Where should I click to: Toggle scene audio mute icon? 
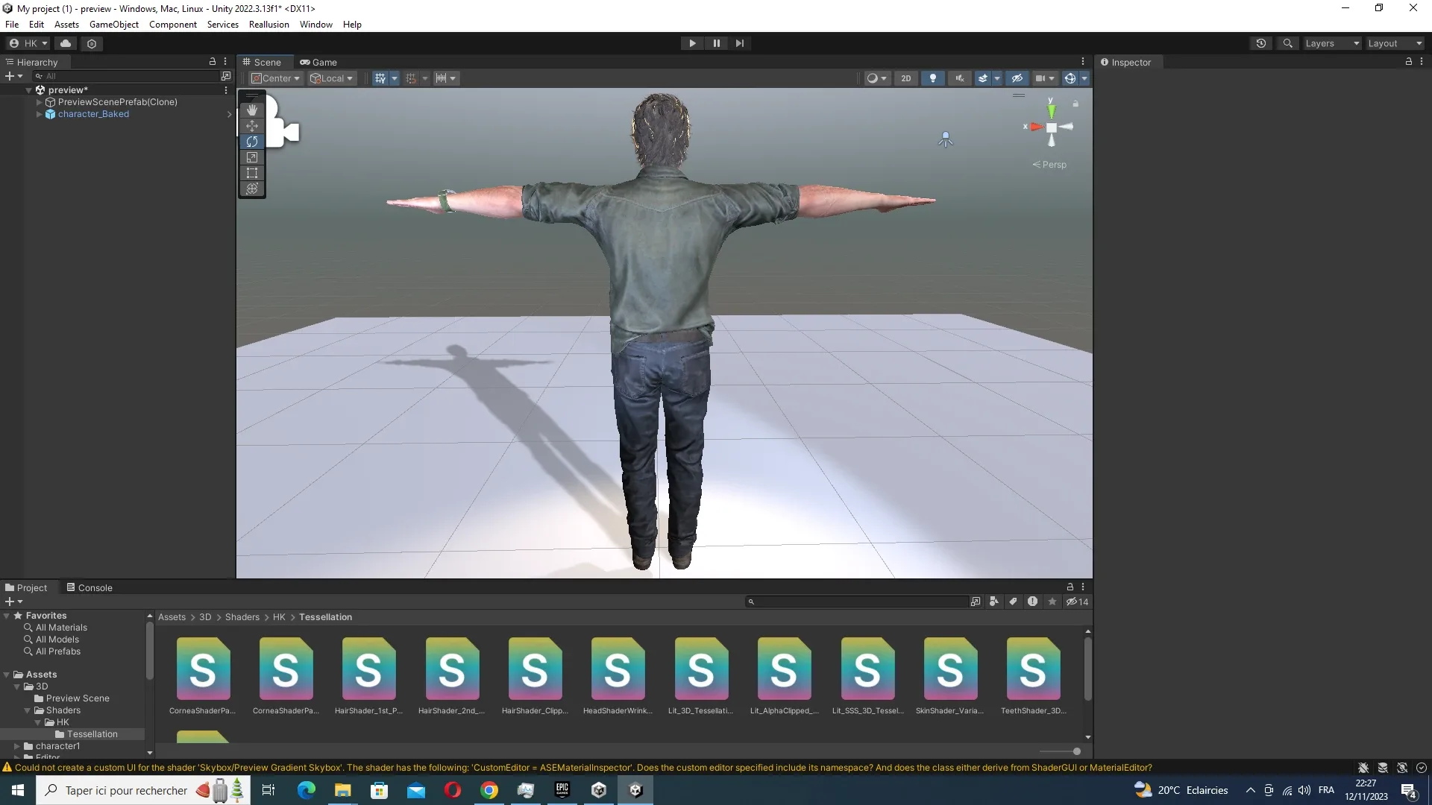point(959,78)
